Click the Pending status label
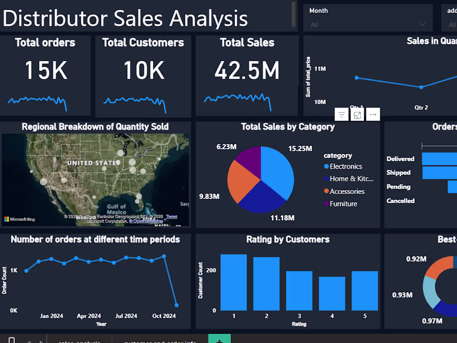Screen dimensions: 457x343 398,187
